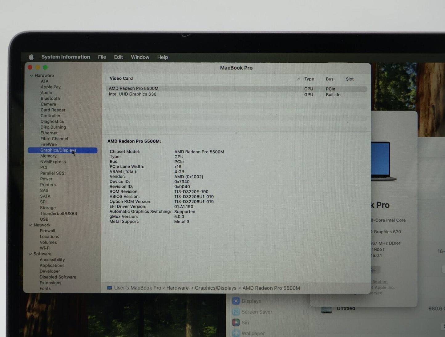The image size is (445, 337).
Task: Click the sort arrow in Video Card header
Action: [x=298, y=79]
